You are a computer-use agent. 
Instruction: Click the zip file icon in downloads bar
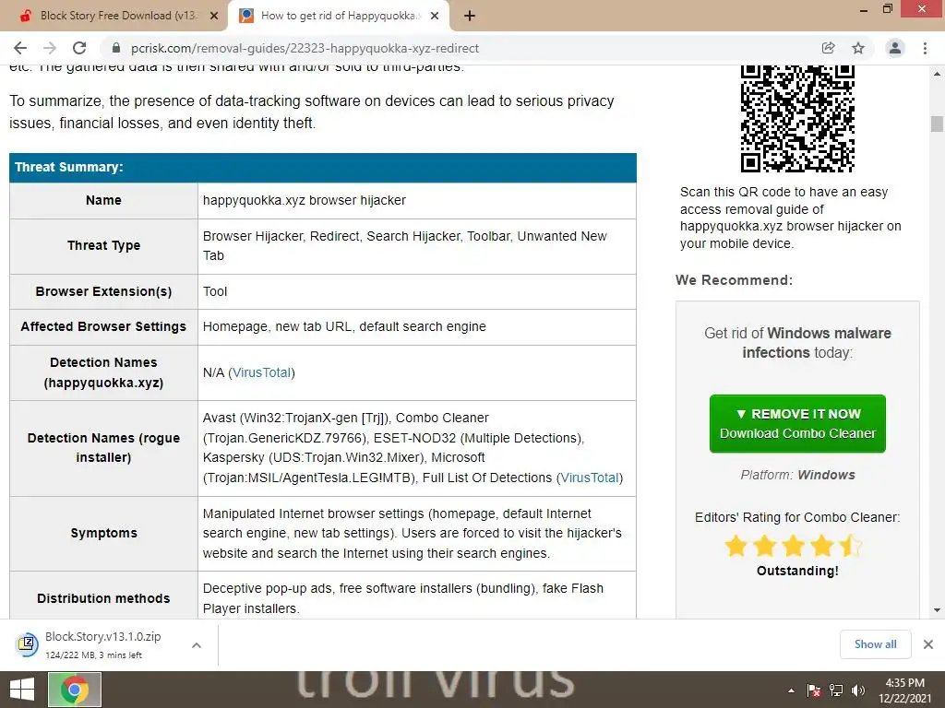tap(27, 644)
